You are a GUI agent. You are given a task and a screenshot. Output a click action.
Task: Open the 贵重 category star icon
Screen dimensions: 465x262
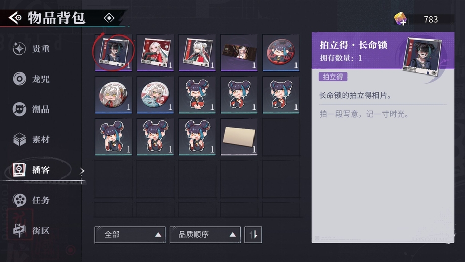tap(19, 49)
